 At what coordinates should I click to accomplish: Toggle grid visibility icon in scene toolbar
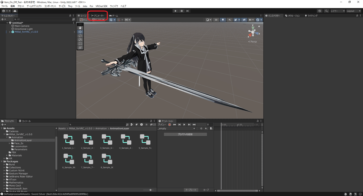click(111, 20)
